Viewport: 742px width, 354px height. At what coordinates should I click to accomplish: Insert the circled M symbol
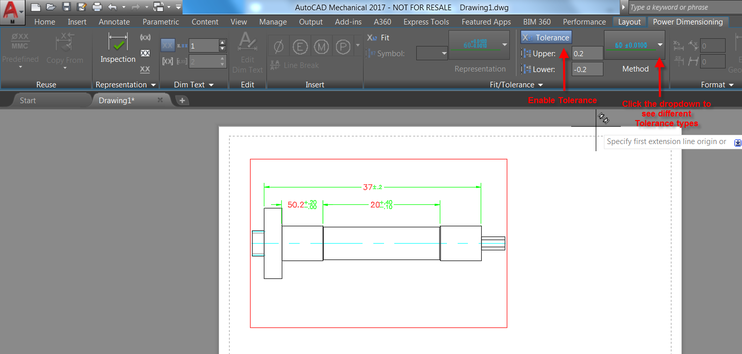[x=321, y=47]
